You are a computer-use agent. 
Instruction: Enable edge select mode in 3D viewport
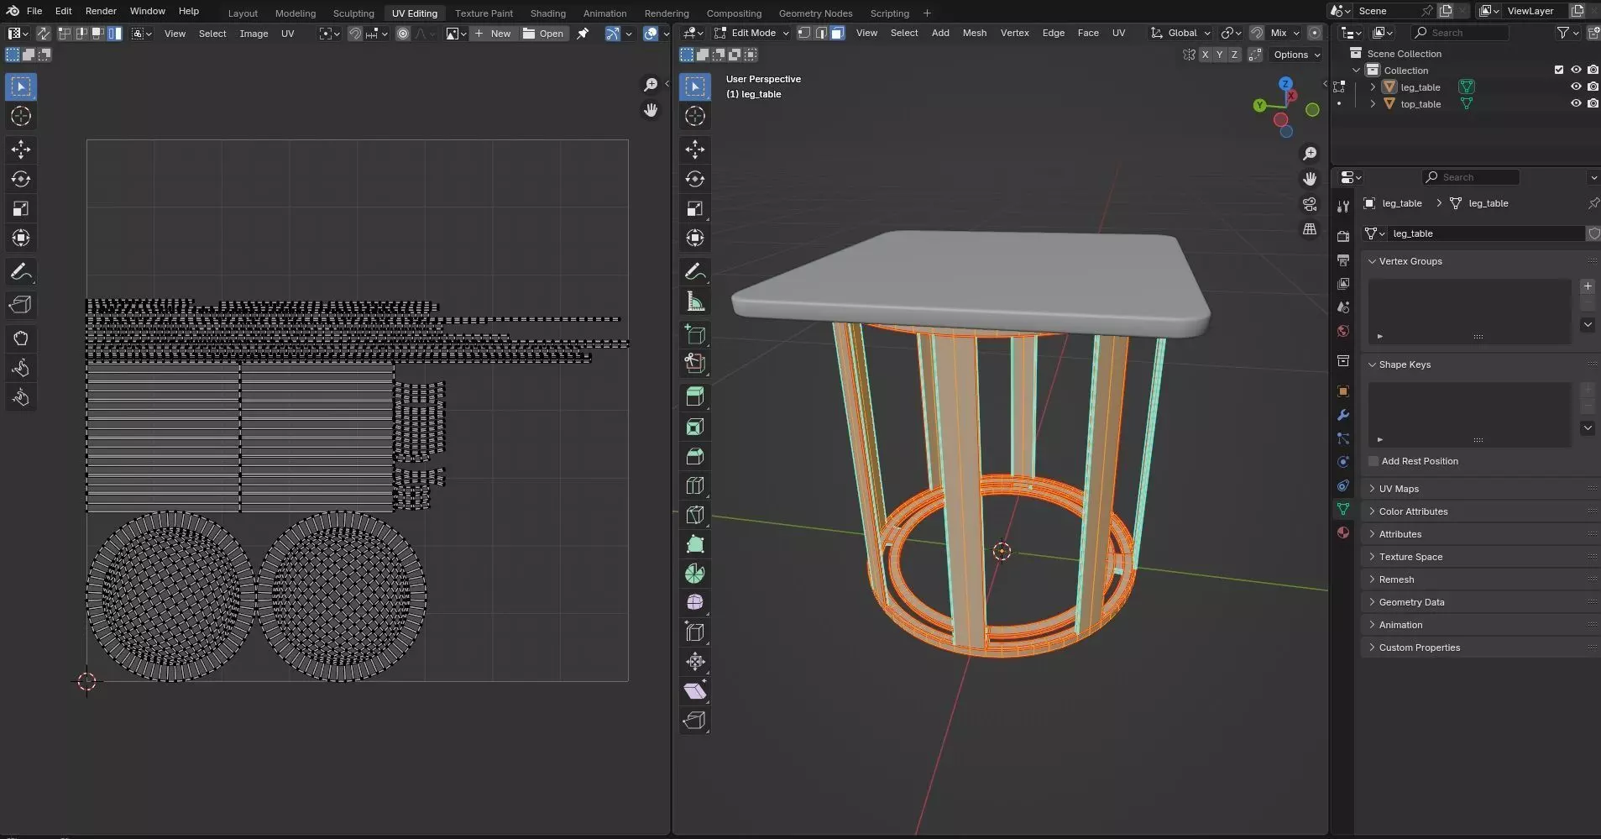(x=821, y=33)
